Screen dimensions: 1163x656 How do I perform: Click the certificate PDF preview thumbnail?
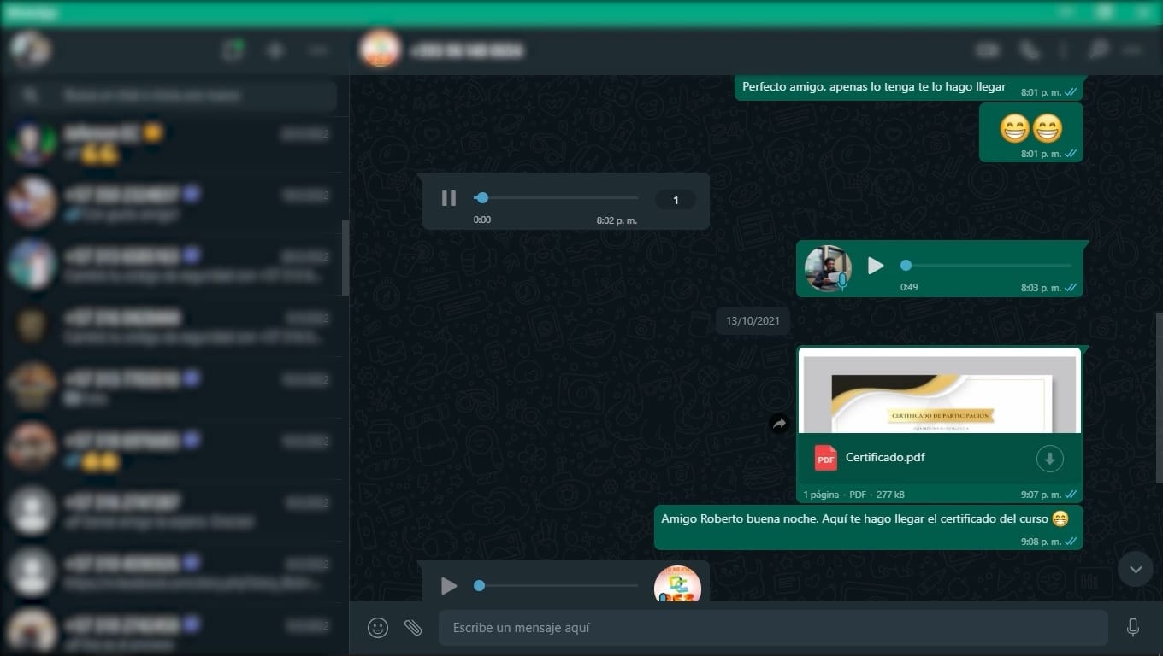(x=939, y=392)
